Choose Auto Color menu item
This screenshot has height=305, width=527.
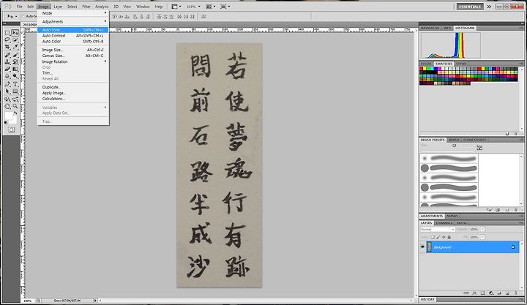73,41
